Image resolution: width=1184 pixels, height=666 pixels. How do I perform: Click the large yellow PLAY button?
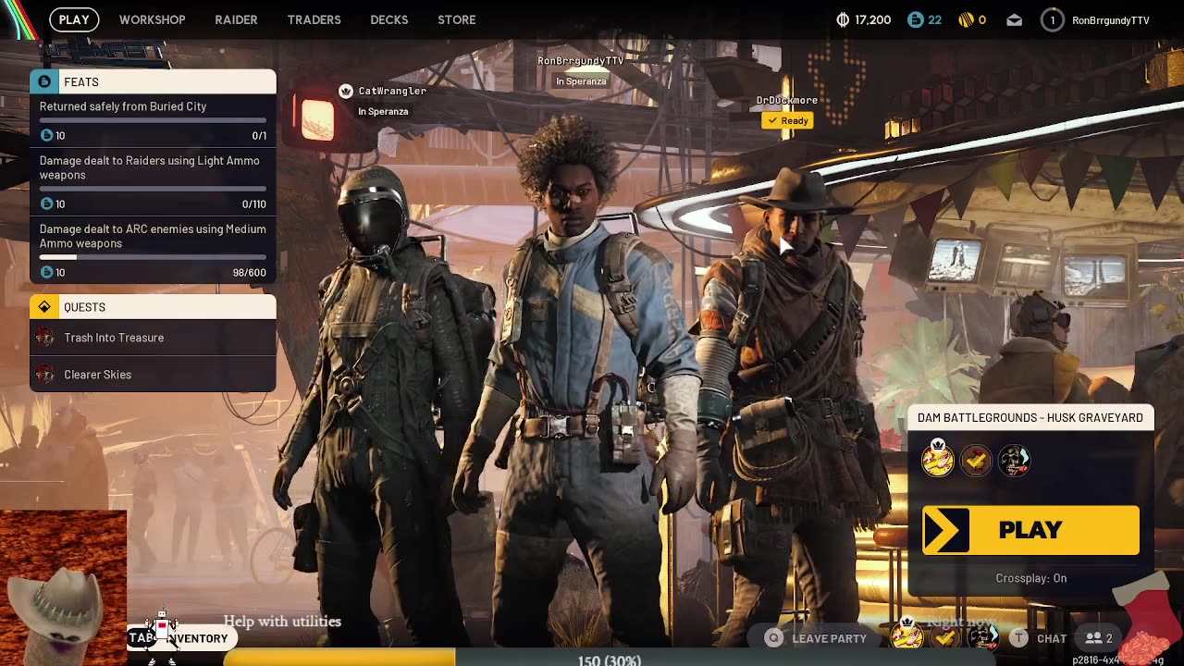(1030, 530)
